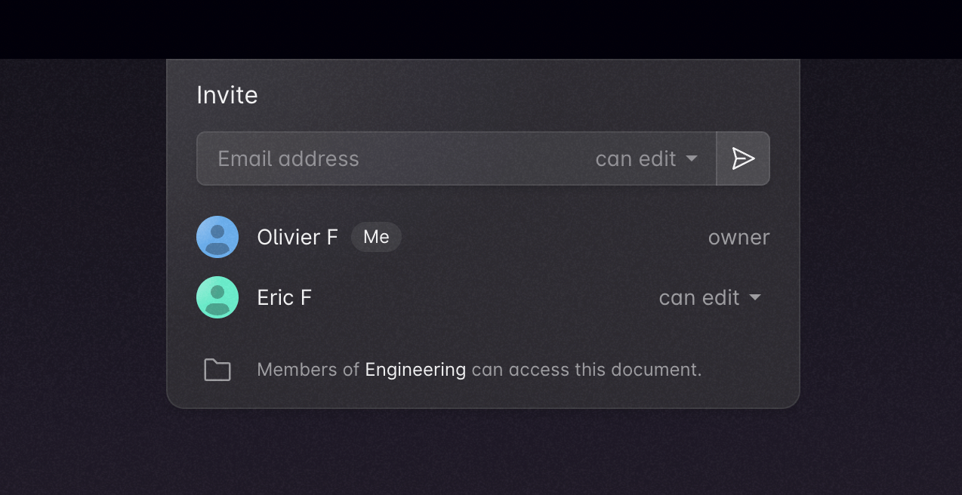Open the "can edit" text in invite field
The image size is (962, 495).
635,158
